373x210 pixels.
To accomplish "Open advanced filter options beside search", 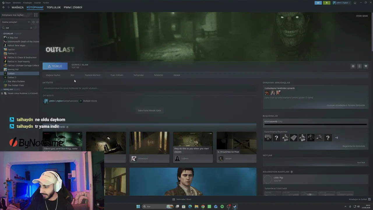I will (x=36, y=28).
